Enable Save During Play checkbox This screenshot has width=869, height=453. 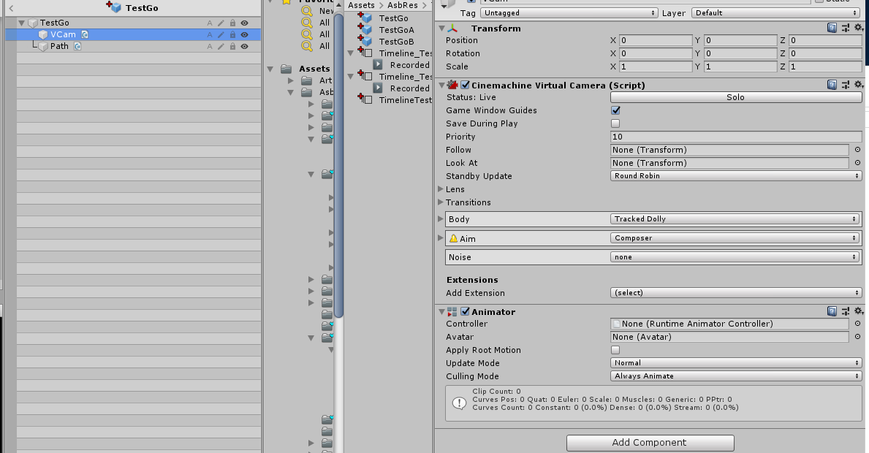pyautogui.click(x=615, y=123)
